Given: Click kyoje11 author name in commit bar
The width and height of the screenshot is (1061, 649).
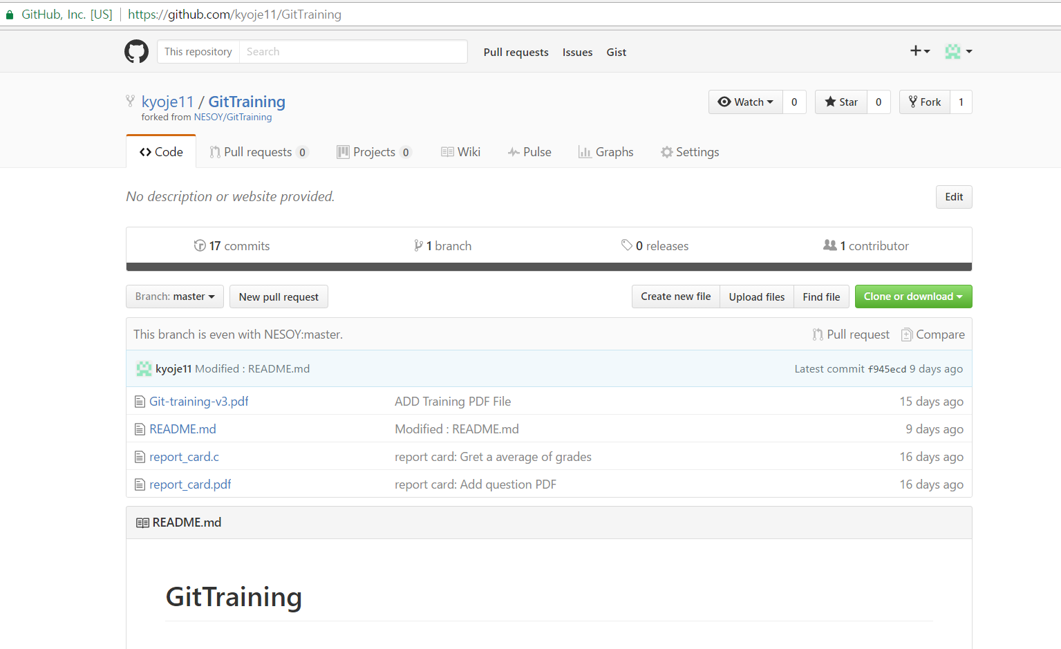Looking at the screenshot, I should coord(173,369).
